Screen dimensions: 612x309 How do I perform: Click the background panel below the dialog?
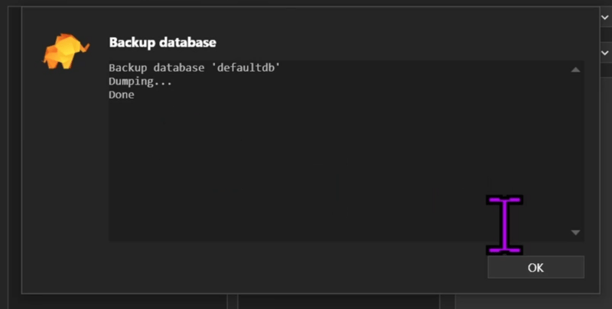point(339,302)
